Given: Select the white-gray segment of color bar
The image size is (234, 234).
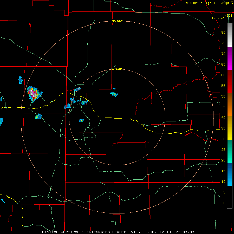Looking at the screenshot, I should click(230, 35).
